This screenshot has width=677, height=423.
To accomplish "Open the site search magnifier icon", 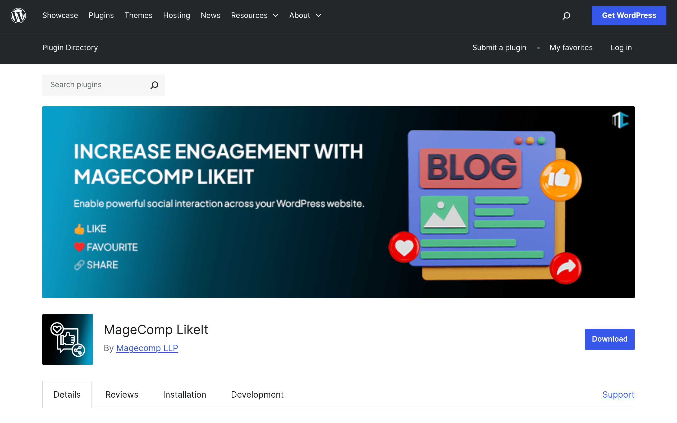I will pos(566,16).
